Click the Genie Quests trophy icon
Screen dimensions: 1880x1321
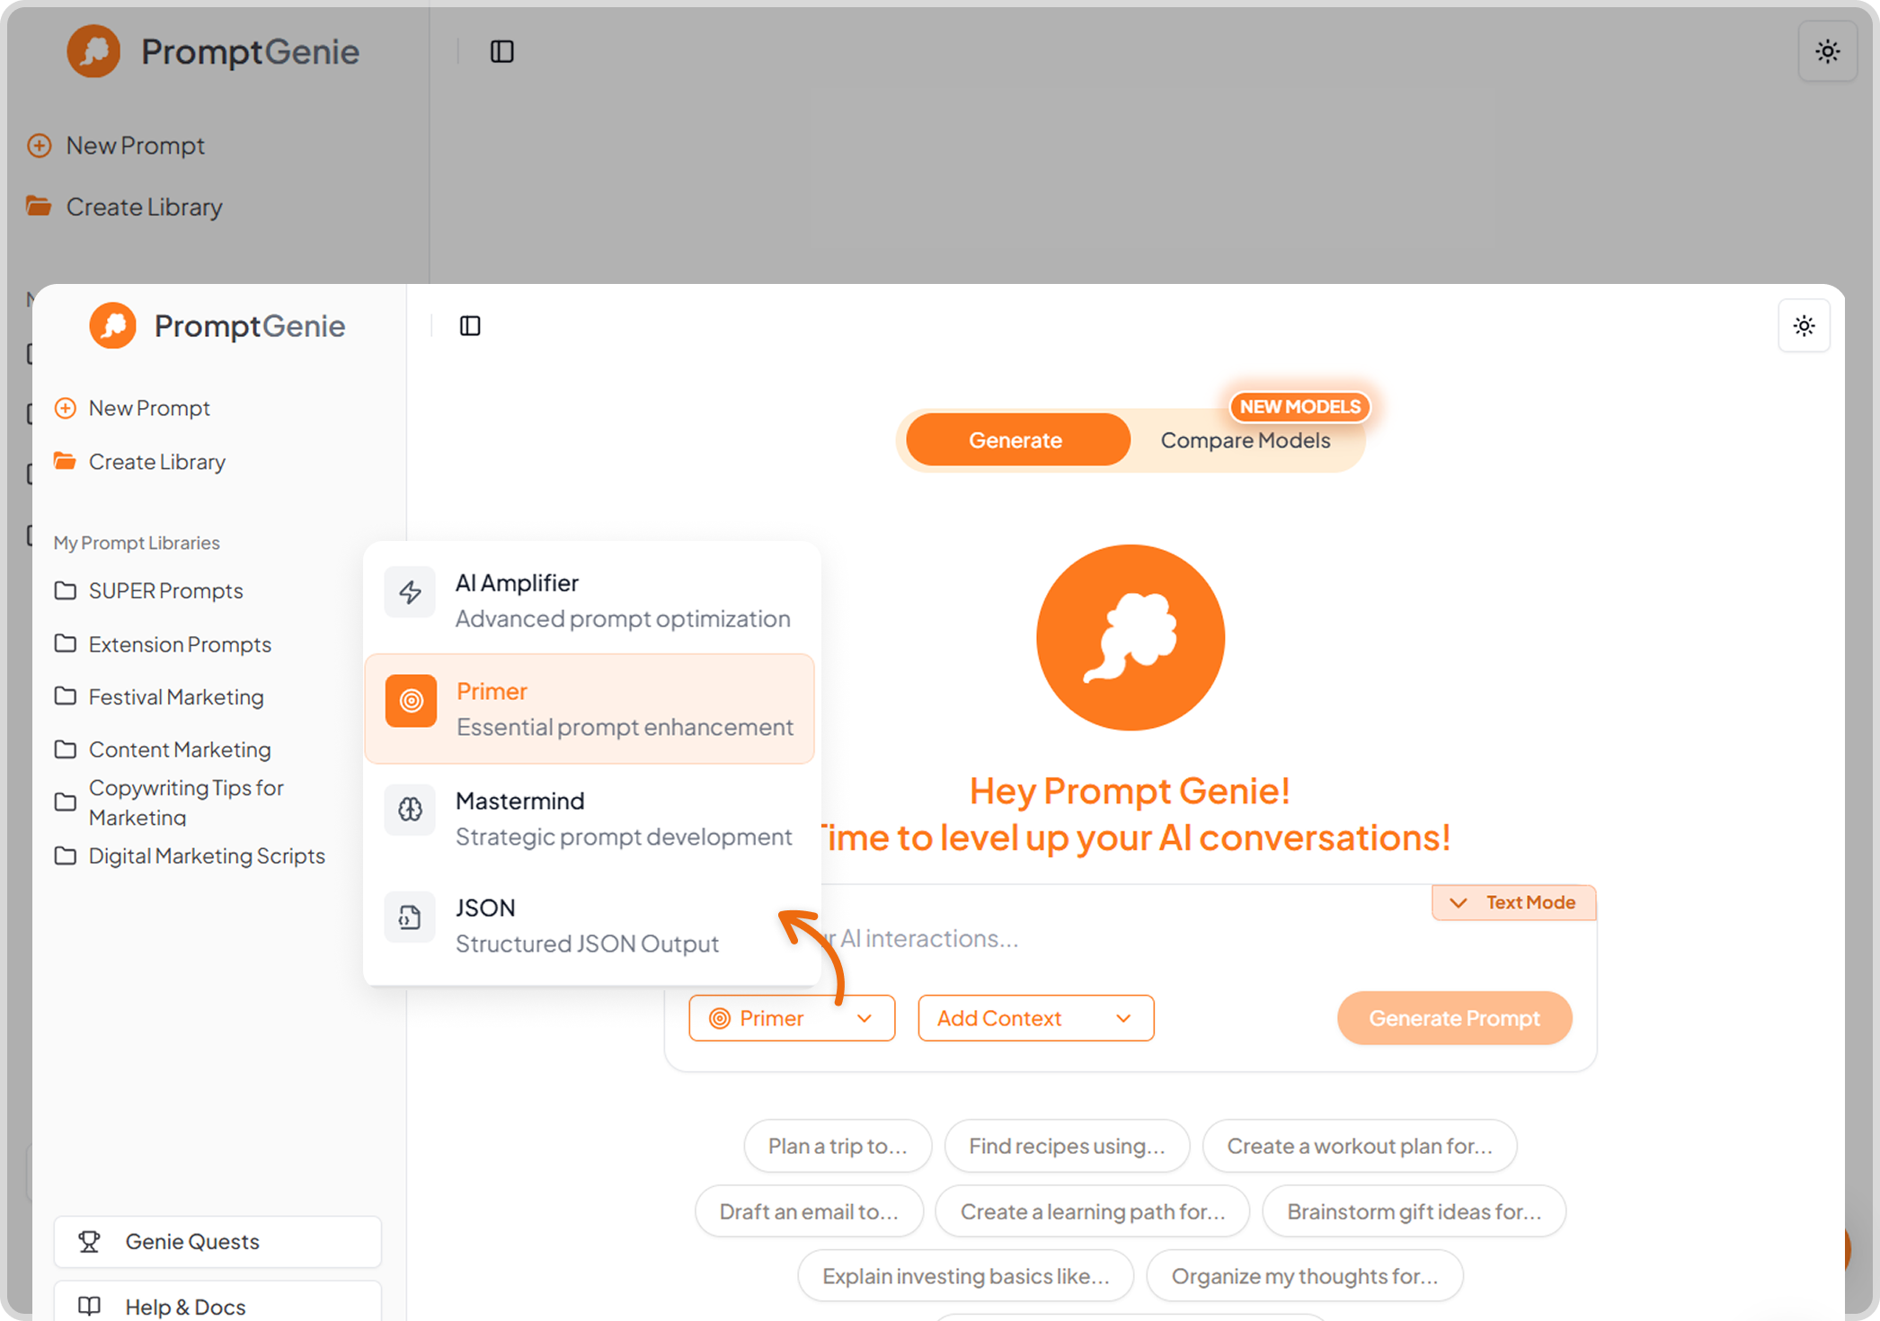pos(89,1241)
